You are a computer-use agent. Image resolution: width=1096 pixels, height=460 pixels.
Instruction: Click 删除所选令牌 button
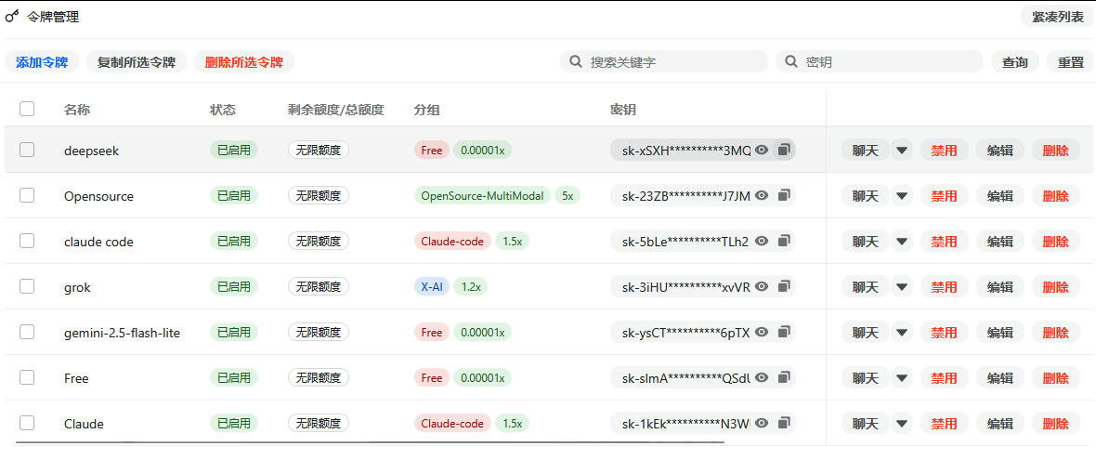pyautogui.click(x=244, y=61)
